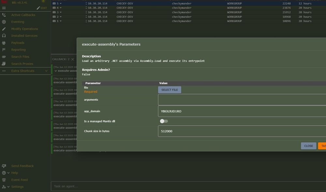The width and height of the screenshot is (326, 192).
Task: Open dropdown arrow for callback 4
Action: [x=61, y=8]
